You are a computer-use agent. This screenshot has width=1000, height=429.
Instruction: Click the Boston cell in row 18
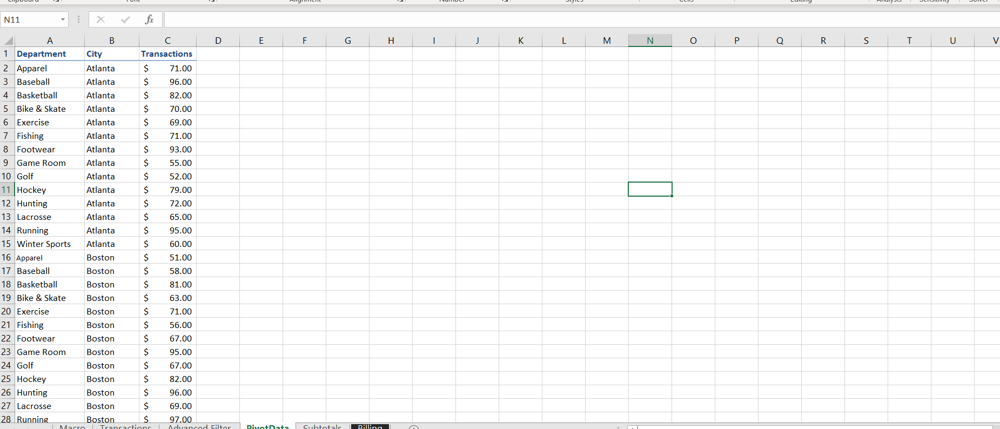112,284
